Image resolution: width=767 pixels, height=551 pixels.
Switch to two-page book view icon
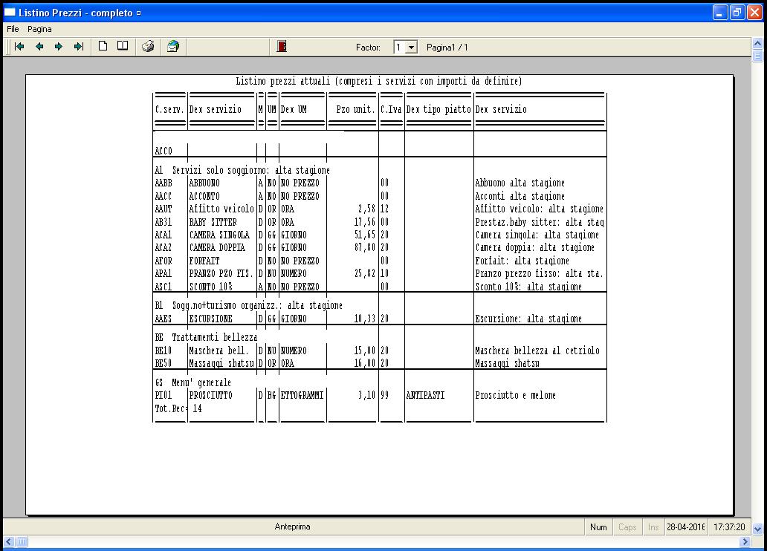coord(123,46)
